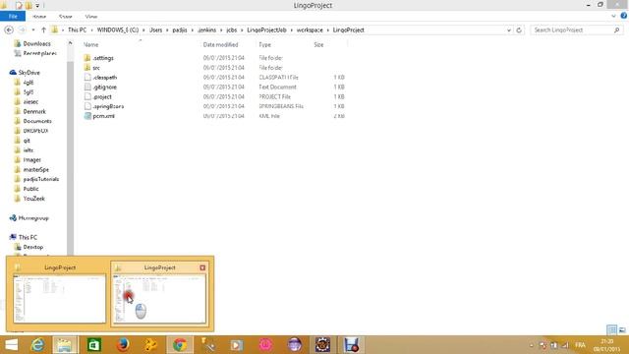629x354 pixels.
Task: Switch to the View ribbon tab
Action: (x=91, y=17)
